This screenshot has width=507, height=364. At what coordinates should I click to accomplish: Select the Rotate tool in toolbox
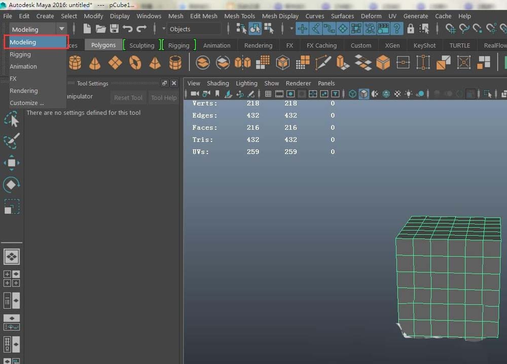pos(11,185)
